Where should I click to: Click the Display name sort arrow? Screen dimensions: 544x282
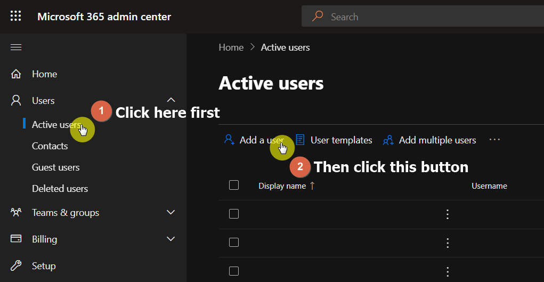tap(312, 186)
